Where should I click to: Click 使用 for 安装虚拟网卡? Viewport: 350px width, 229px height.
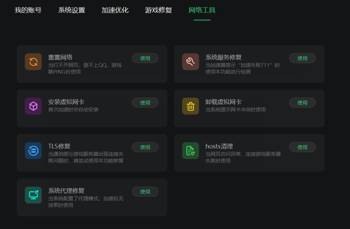coord(145,103)
